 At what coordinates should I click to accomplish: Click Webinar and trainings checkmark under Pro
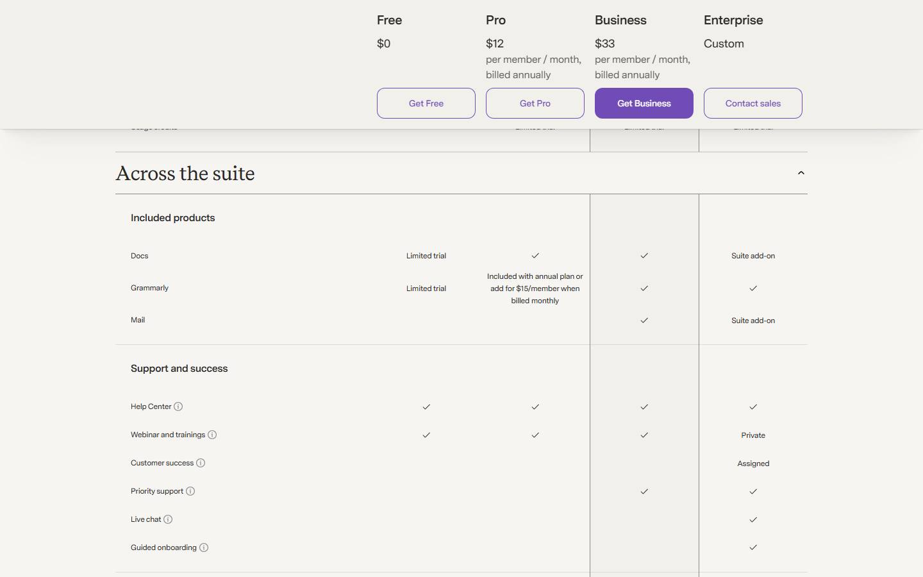(535, 435)
